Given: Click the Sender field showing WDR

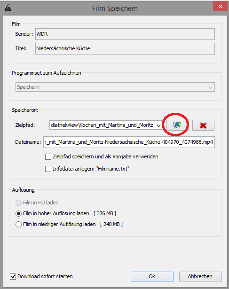Looking at the screenshot, I should point(125,34).
